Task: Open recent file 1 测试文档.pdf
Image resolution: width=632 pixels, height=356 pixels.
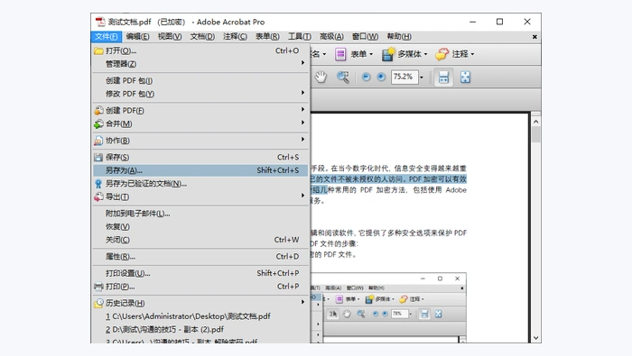Action: (200, 316)
